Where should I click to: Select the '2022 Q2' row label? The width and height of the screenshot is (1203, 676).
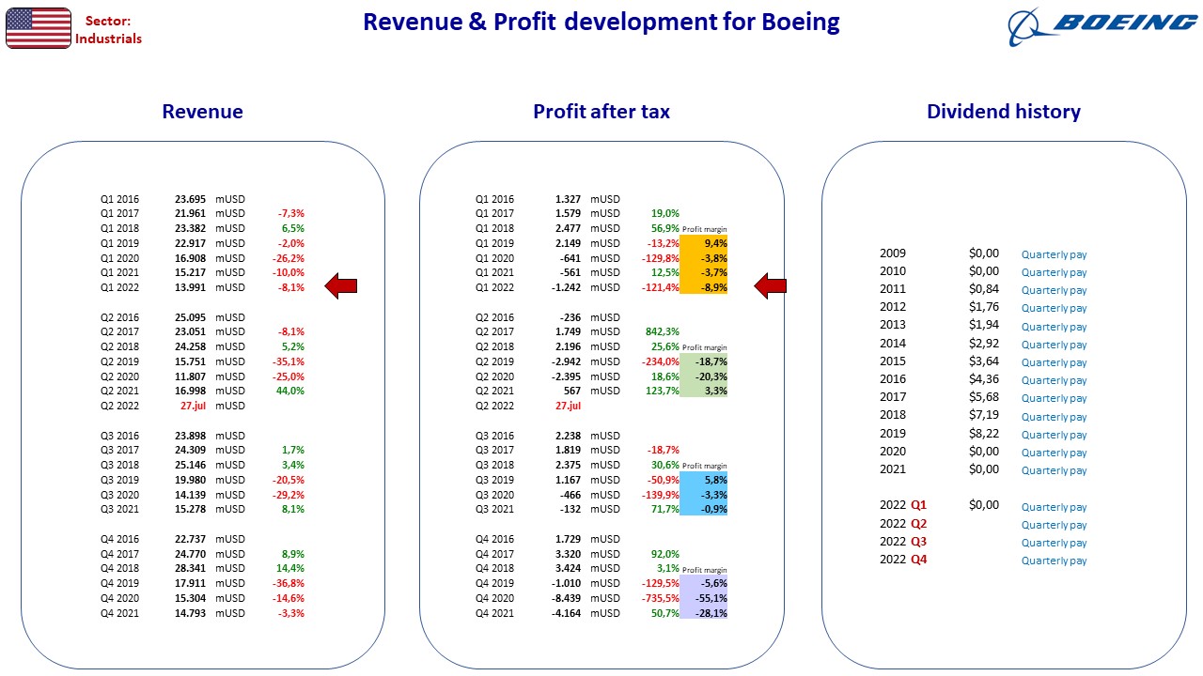pos(903,524)
